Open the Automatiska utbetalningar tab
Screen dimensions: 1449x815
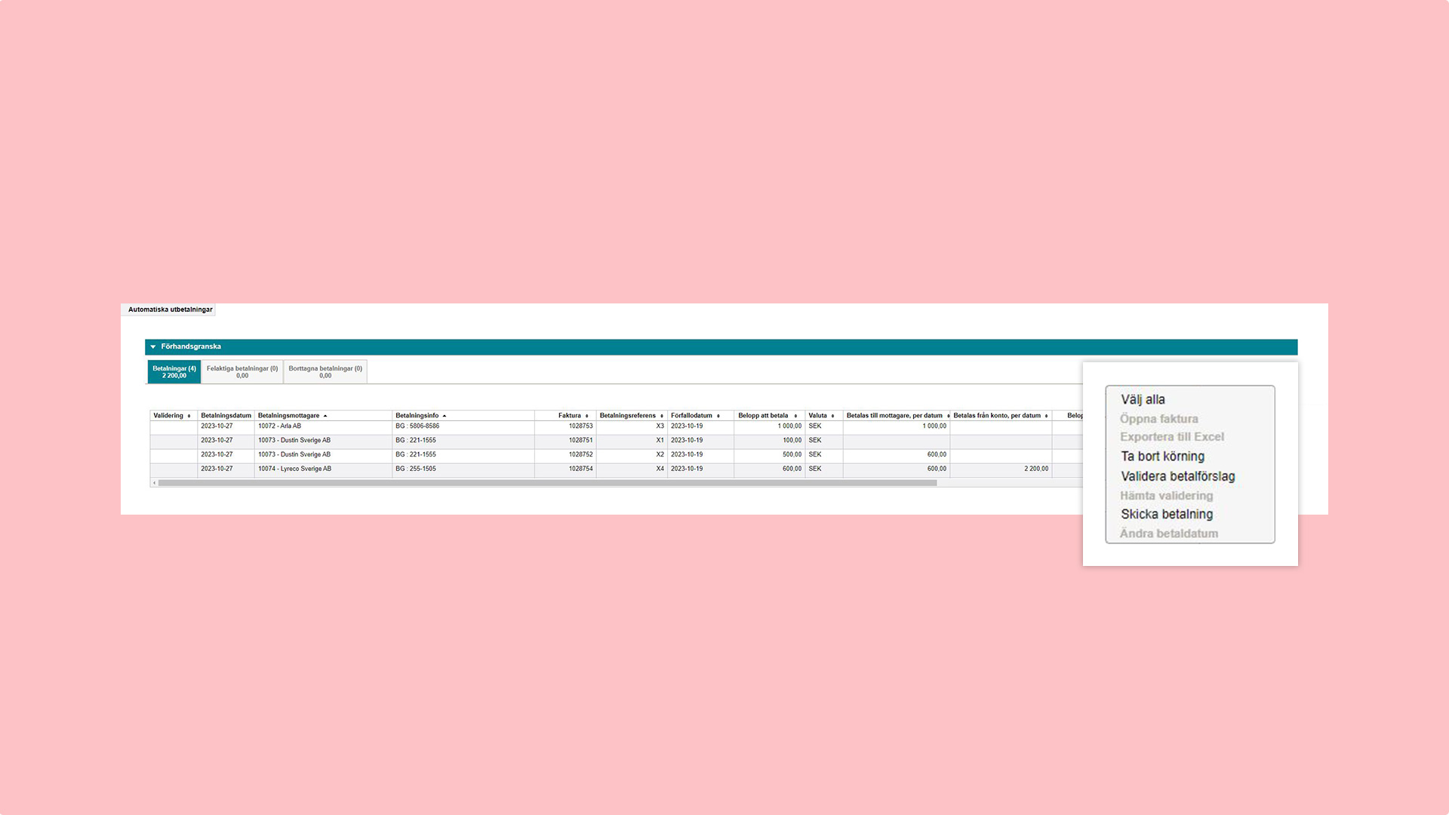170,309
